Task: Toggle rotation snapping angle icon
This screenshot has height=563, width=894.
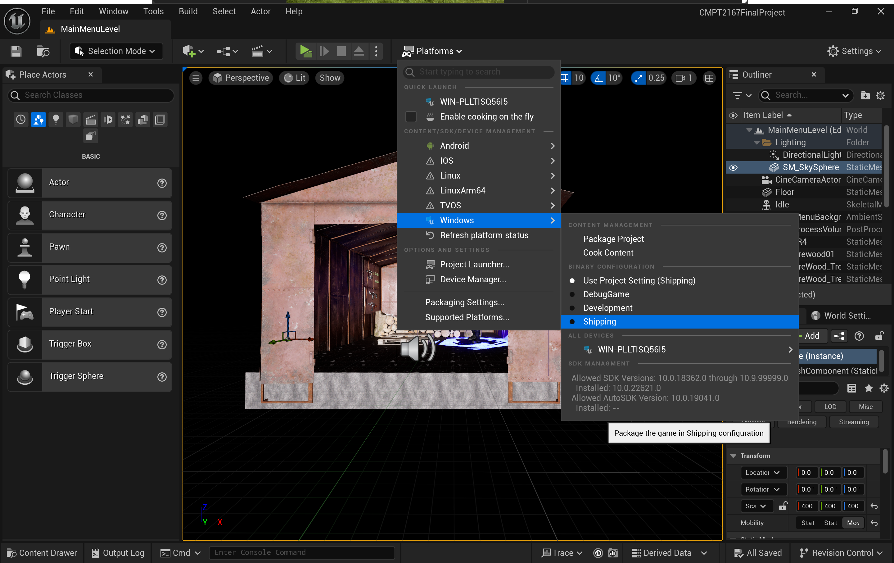Action: pyautogui.click(x=598, y=78)
